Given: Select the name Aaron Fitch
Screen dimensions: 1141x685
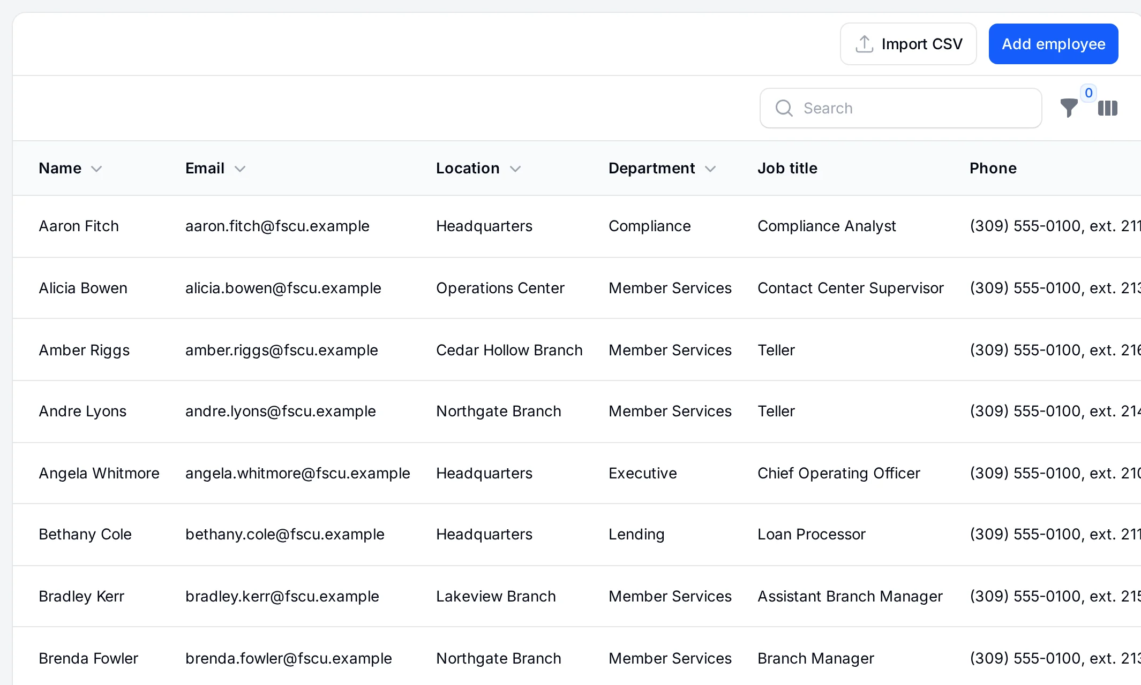Looking at the screenshot, I should 79,226.
